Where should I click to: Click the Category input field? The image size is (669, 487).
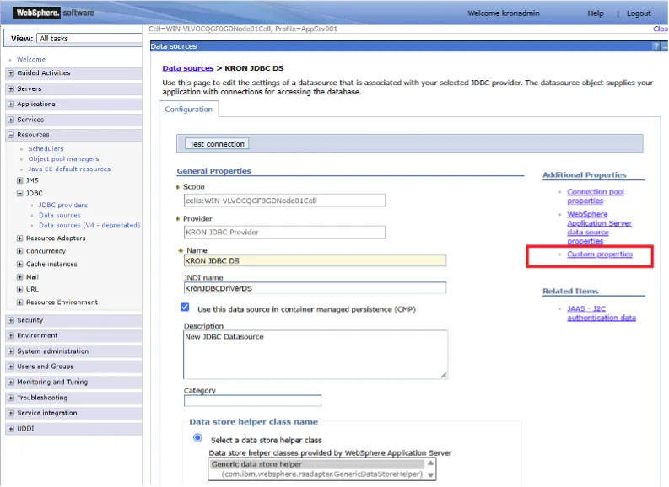252,401
